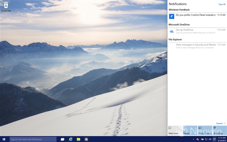Click the OneDrive error tray icon
This screenshot has width=227, height=142.
pos(197,139)
